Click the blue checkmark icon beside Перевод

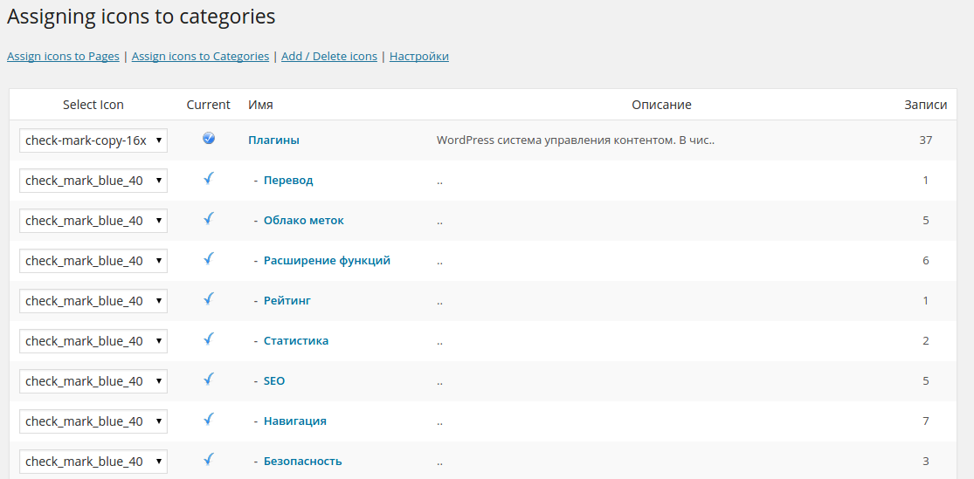pos(209,179)
